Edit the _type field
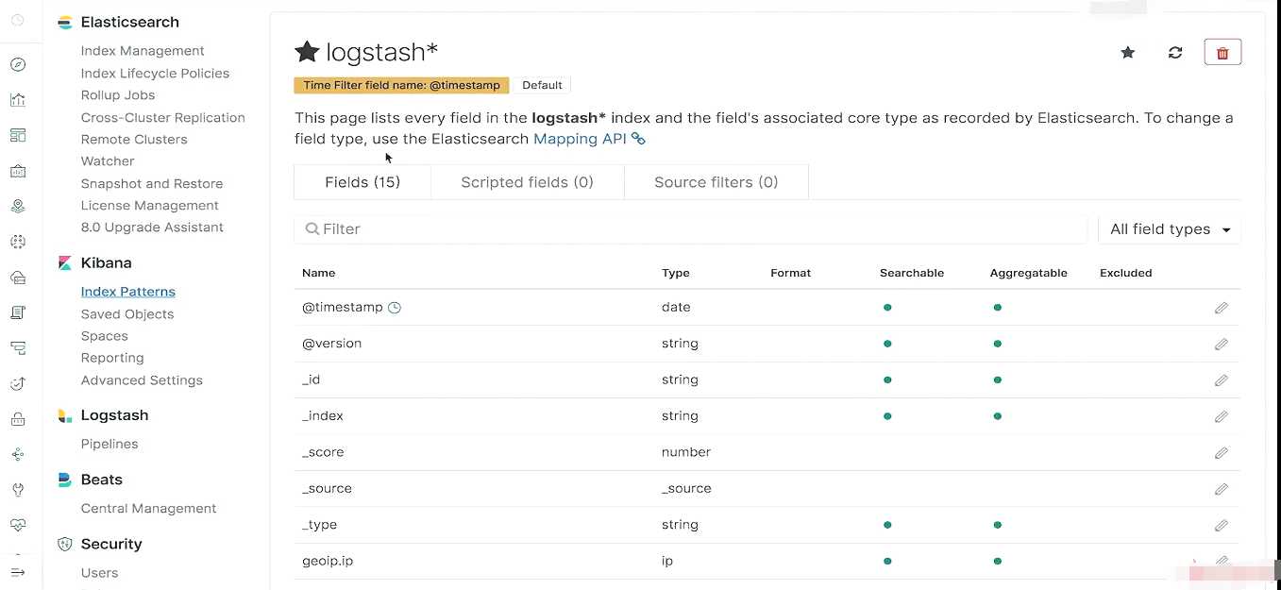This screenshot has height=590, width=1281. point(1221,525)
